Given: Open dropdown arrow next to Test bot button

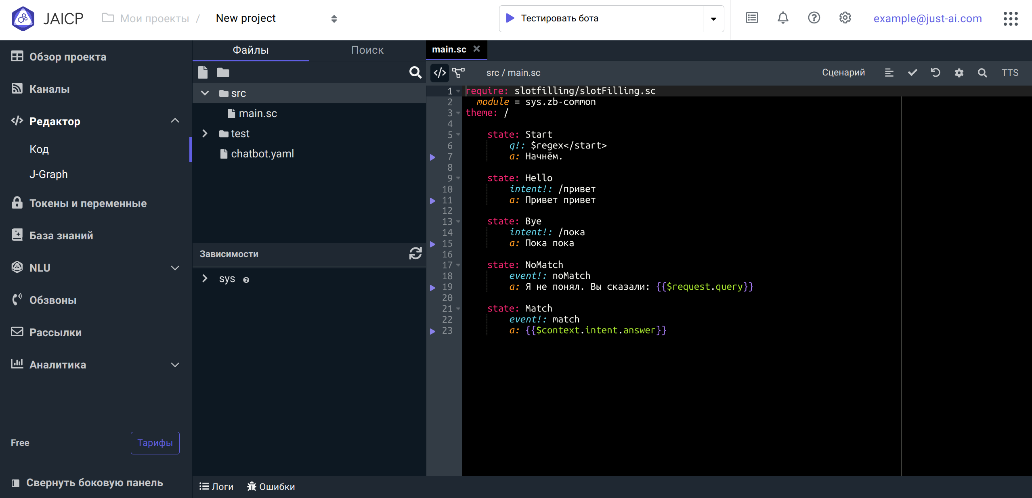Looking at the screenshot, I should tap(713, 19).
